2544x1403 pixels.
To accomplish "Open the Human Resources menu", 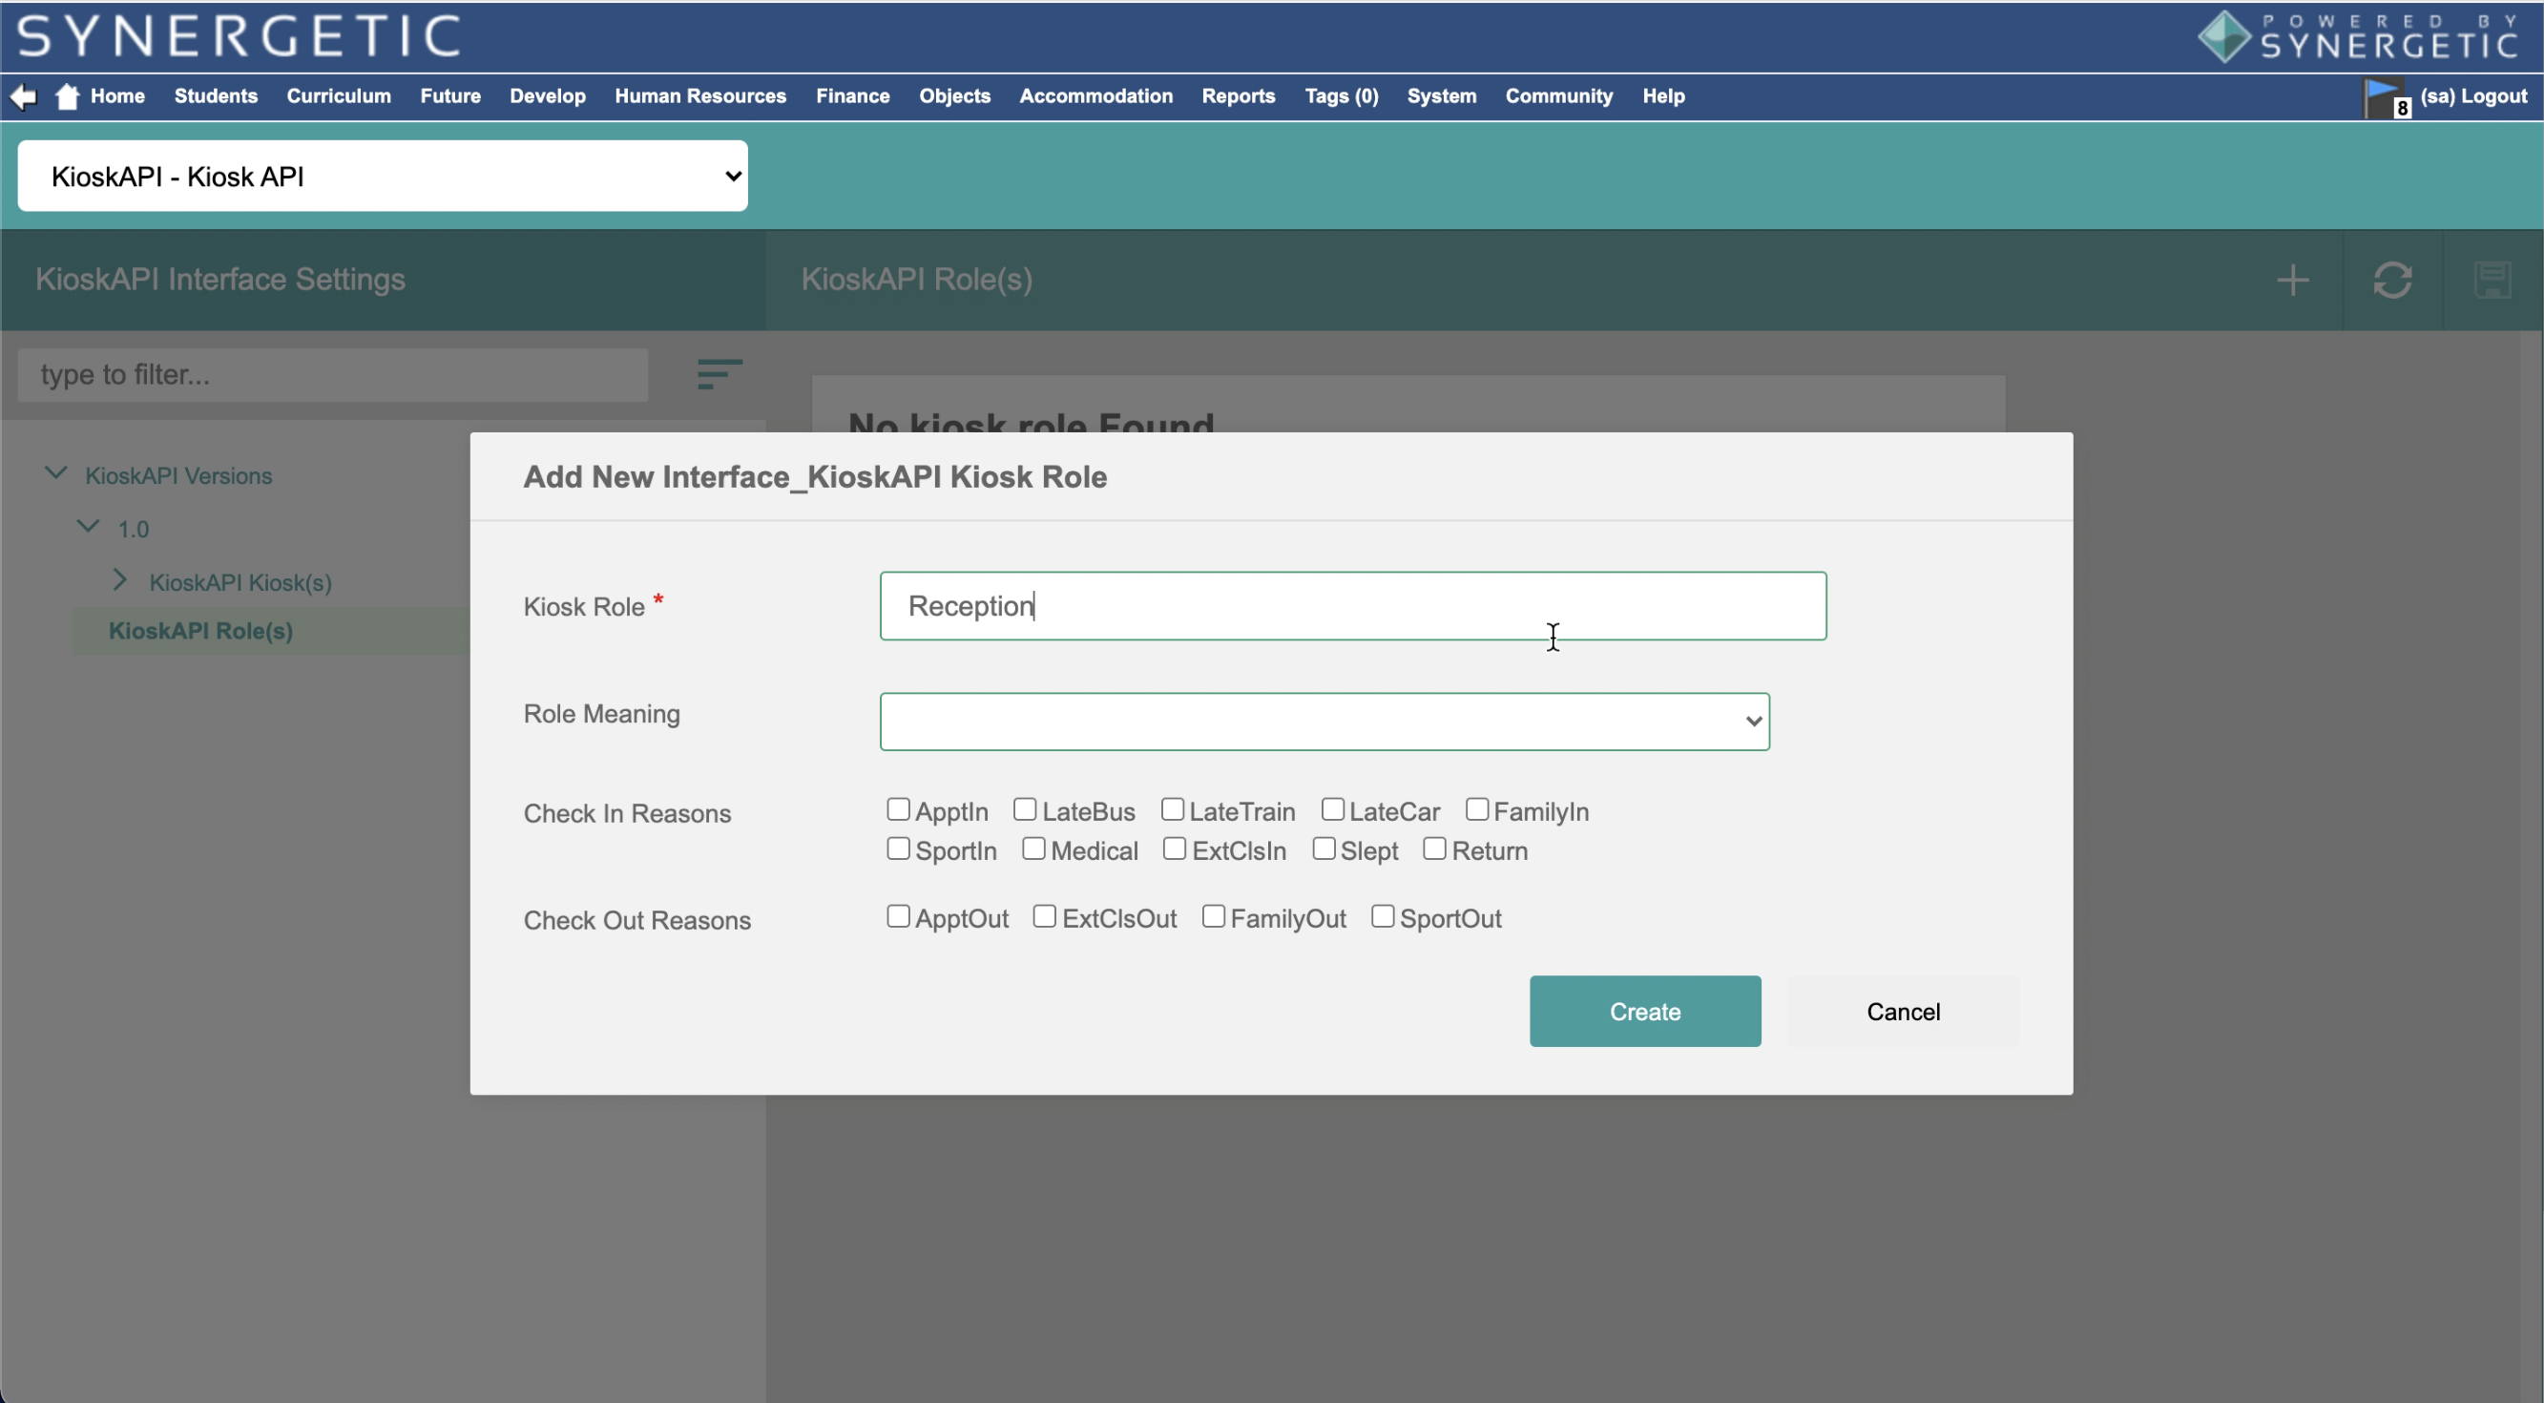I will [699, 95].
